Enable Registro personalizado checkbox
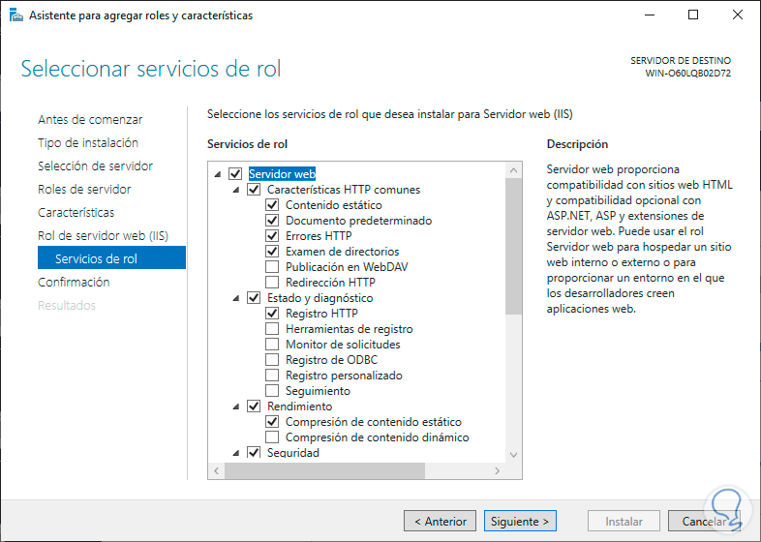 click(272, 376)
